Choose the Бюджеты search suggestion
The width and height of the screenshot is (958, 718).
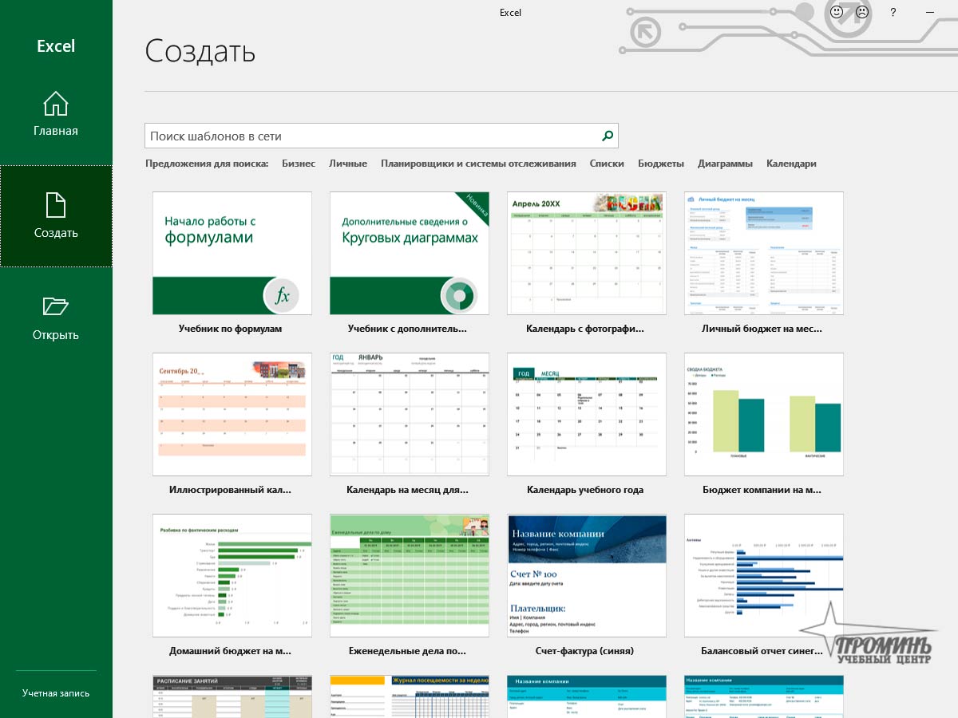click(x=661, y=164)
